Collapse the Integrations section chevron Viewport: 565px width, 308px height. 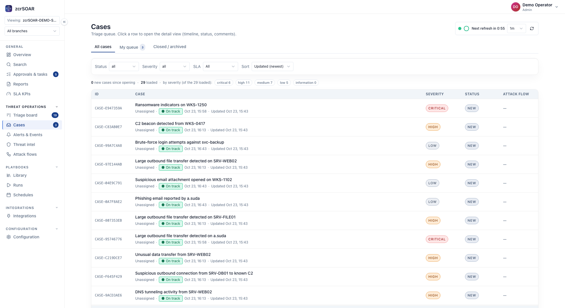tap(57, 208)
